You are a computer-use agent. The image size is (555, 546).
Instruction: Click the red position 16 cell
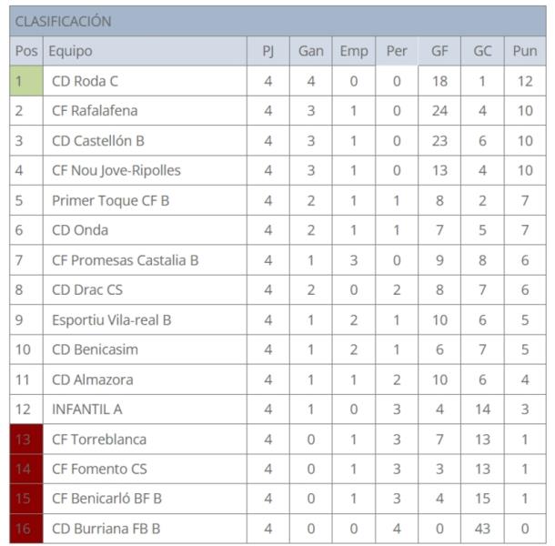pos(25,529)
